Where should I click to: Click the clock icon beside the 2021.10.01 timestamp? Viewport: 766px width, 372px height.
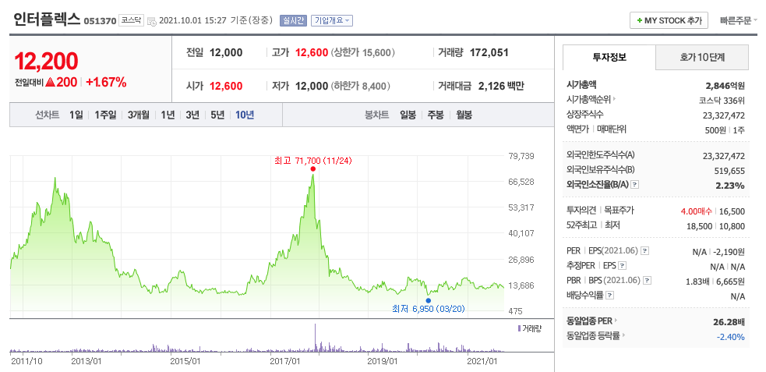[151, 22]
